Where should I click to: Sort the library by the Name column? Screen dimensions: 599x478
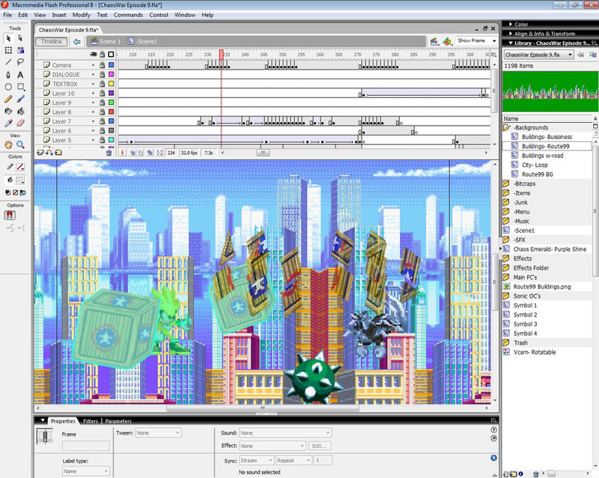click(547, 119)
